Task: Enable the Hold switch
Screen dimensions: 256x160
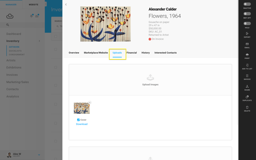Action: point(247,23)
